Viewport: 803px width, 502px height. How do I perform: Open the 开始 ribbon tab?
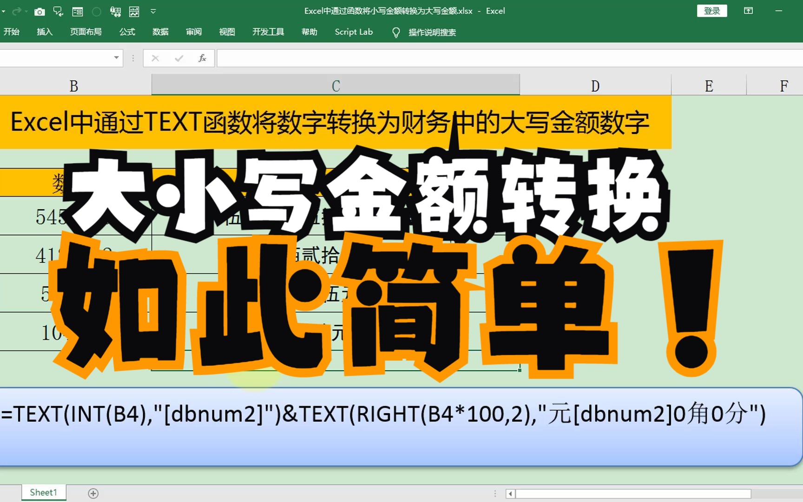[12, 32]
